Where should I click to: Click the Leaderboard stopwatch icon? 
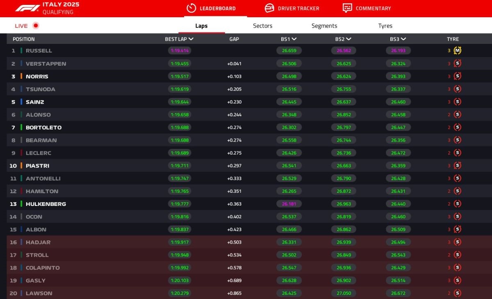click(191, 8)
